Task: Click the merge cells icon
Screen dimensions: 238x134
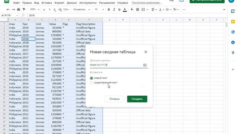Action: (143, 10)
